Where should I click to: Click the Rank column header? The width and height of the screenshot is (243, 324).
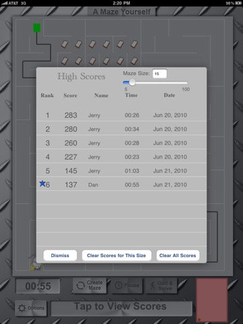[47, 95]
